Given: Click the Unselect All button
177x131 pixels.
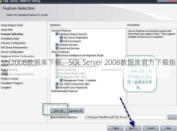Looking at the screenshot, I should 76,111.
